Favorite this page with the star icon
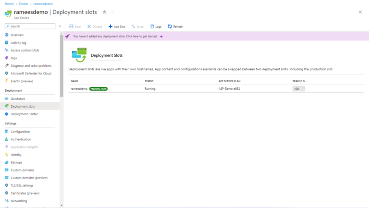 pyautogui.click(x=104, y=12)
